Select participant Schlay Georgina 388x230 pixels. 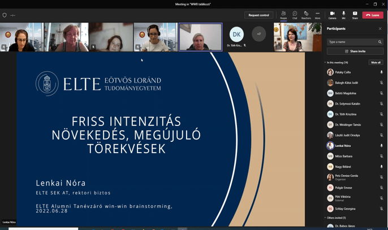pyautogui.click(x=355, y=209)
